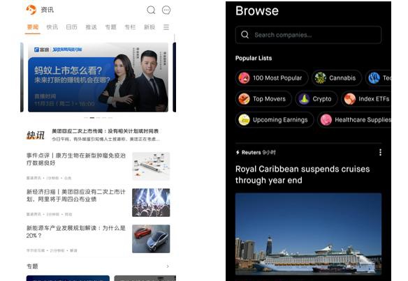Click the Search companies input field

(308, 35)
